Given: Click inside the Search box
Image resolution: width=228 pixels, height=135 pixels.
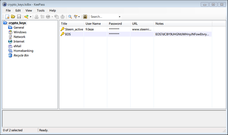Looking at the screenshot, I should (104, 17).
